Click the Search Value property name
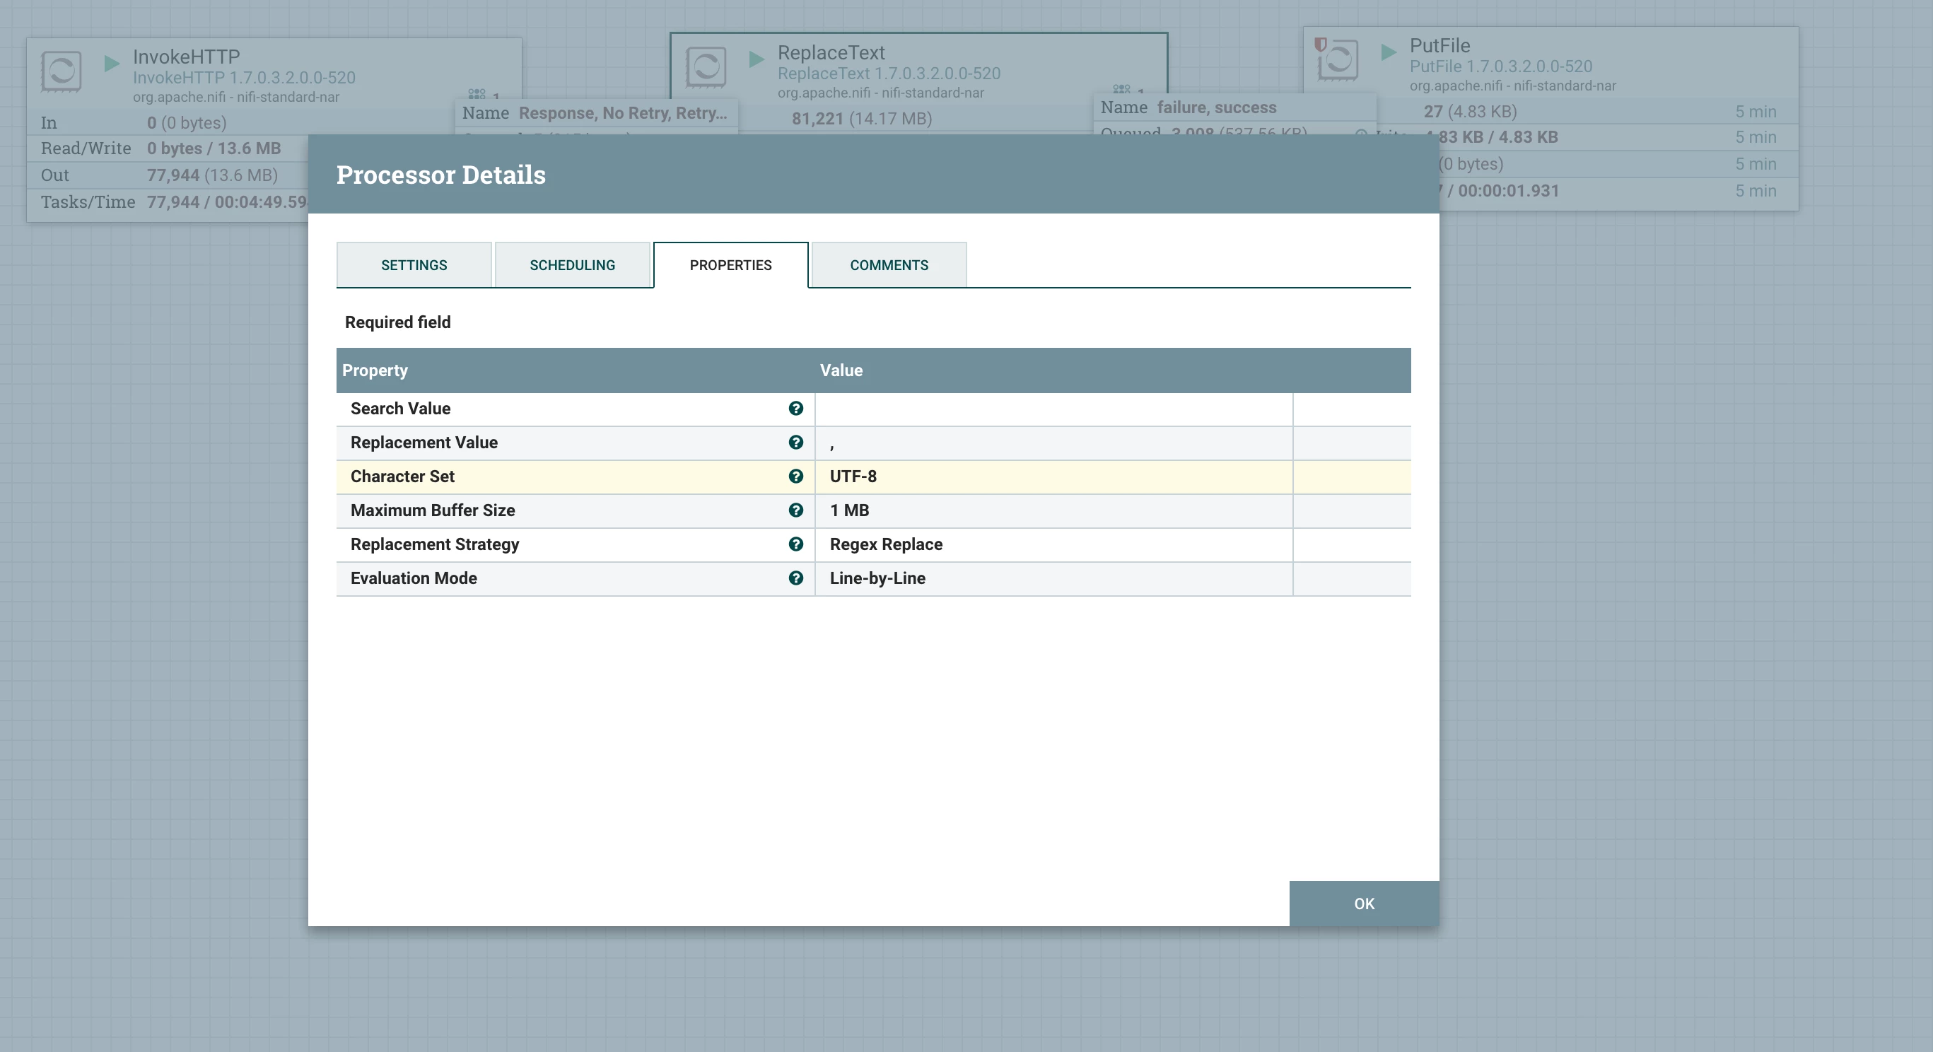The image size is (1933, 1052). point(400,408)
